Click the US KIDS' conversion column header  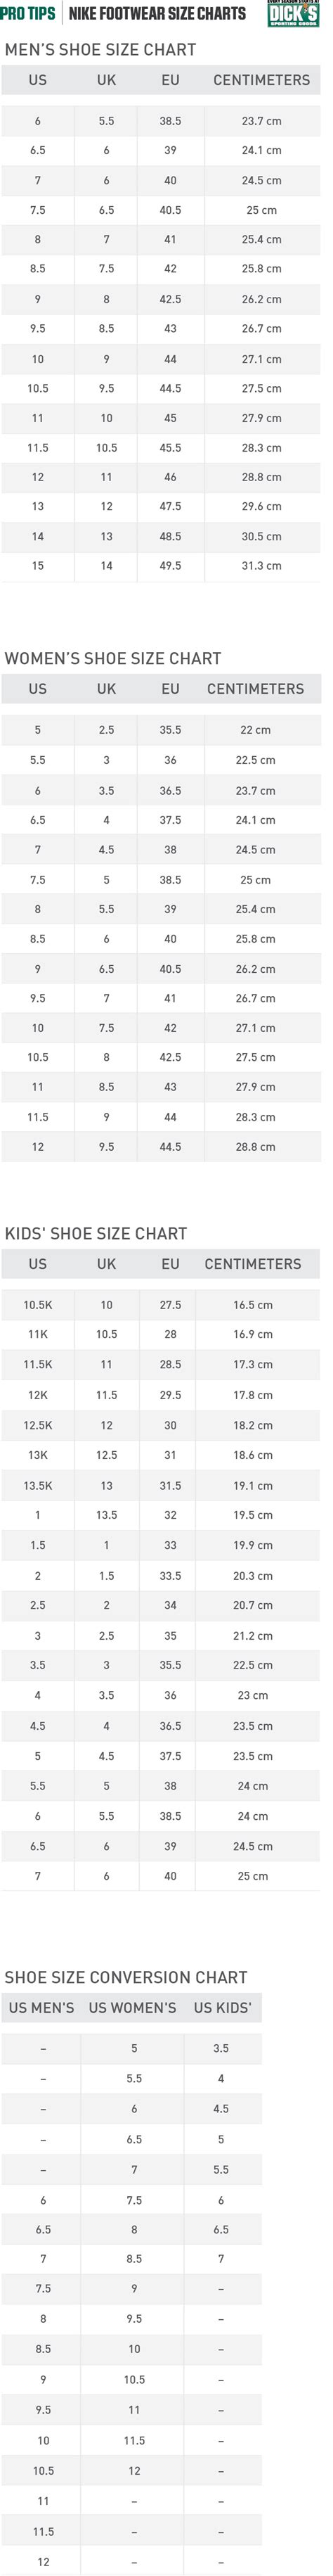(x=222, y=2007)
